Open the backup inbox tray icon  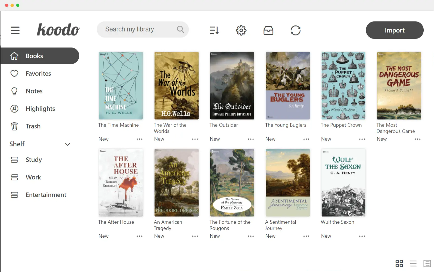(268, 30)
